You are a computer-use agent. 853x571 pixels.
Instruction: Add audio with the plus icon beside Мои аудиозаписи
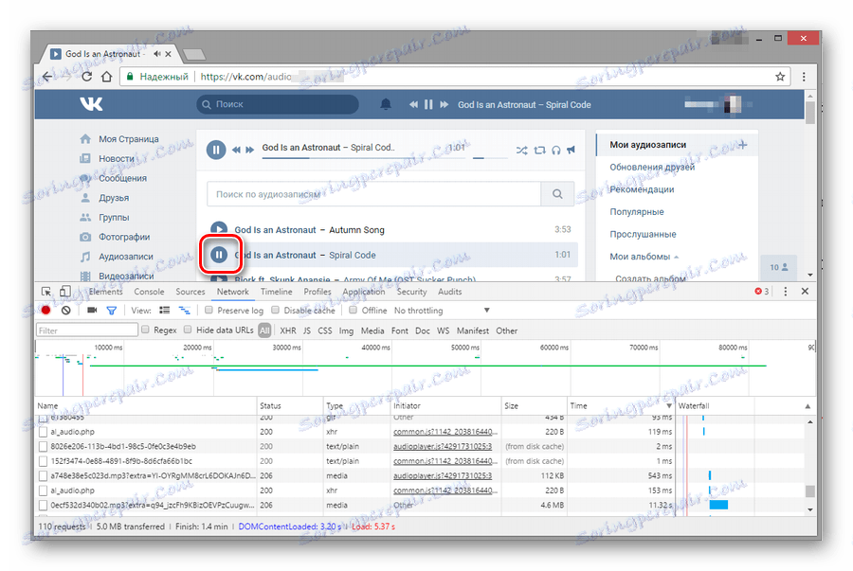click(743, 145)
